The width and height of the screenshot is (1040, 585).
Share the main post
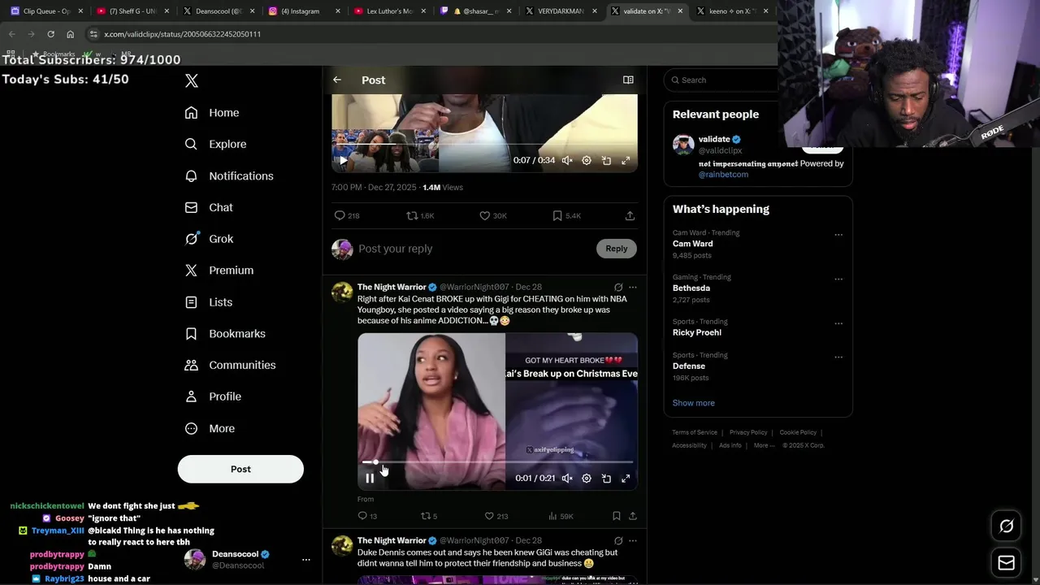[x=630, y=215]
